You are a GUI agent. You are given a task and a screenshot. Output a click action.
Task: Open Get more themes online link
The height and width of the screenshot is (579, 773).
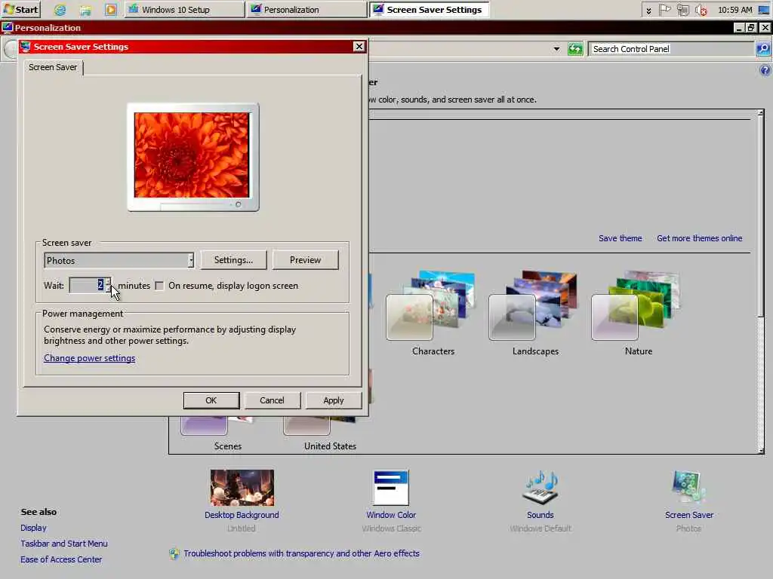click(699, 238)
